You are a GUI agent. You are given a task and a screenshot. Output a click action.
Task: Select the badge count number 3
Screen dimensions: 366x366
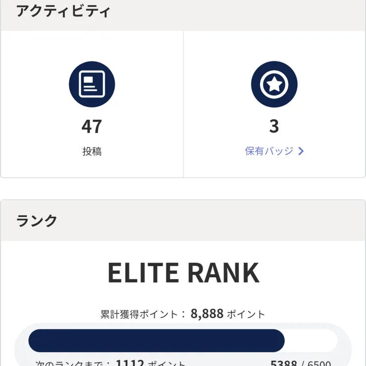[x=274, y=127]
